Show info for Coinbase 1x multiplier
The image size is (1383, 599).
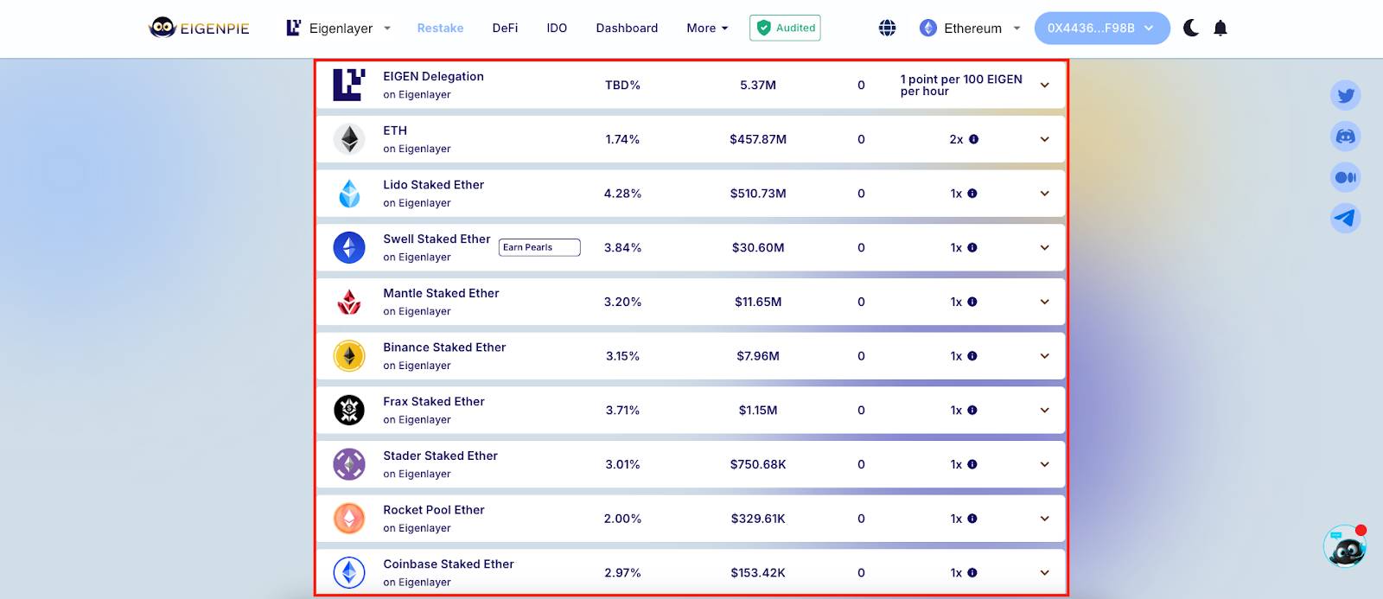[972, 572]
